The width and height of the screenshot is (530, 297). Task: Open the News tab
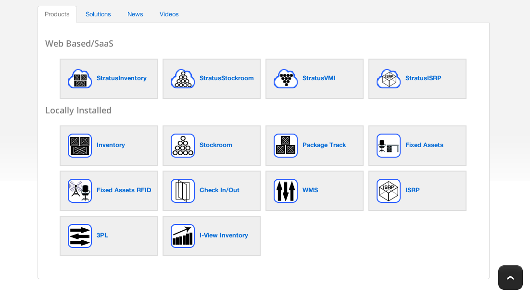click(x=135, y=14)
